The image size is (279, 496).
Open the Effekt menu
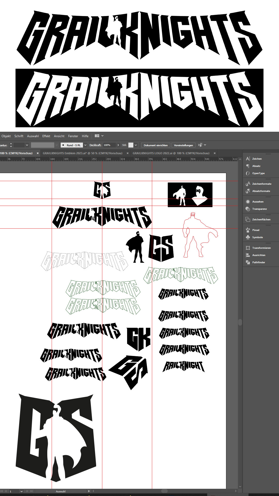click(46, 136)
